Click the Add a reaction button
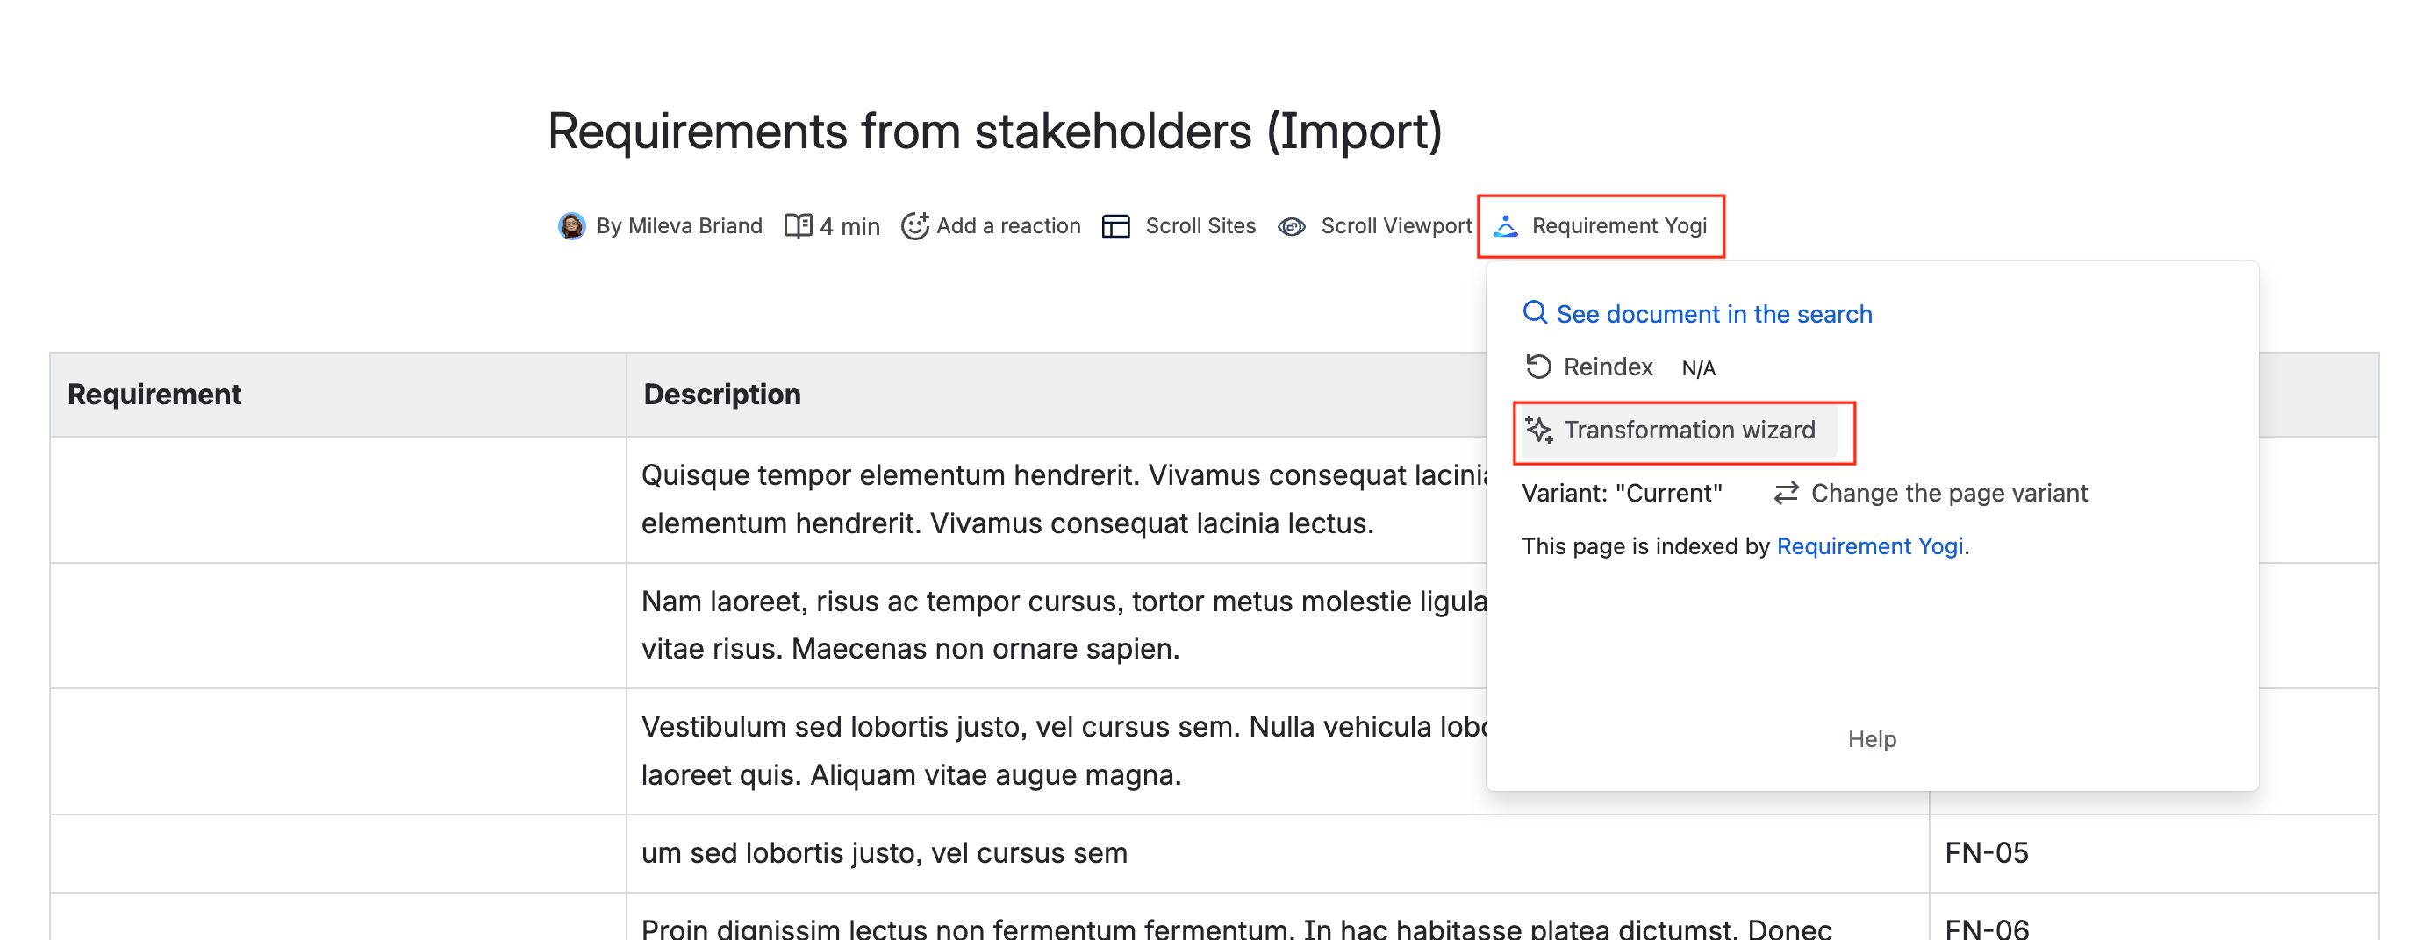 tap(1007, 225)
